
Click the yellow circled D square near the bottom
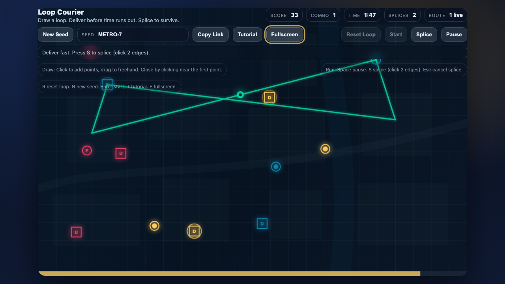[x=194, y=231]
